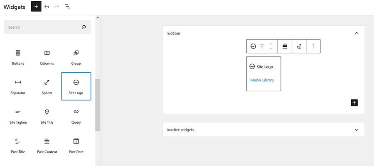Expand the Inactive widgets panel

click(356, 130)
